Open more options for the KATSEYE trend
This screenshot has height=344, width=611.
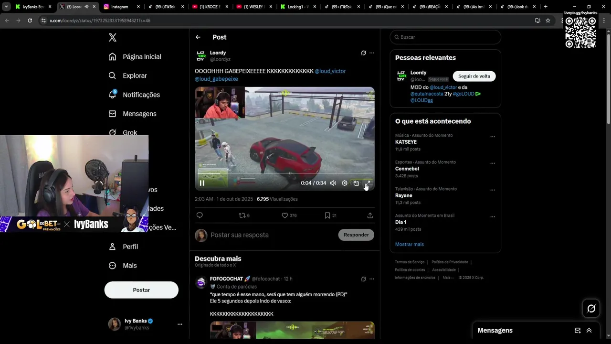[x=493, y=137]
